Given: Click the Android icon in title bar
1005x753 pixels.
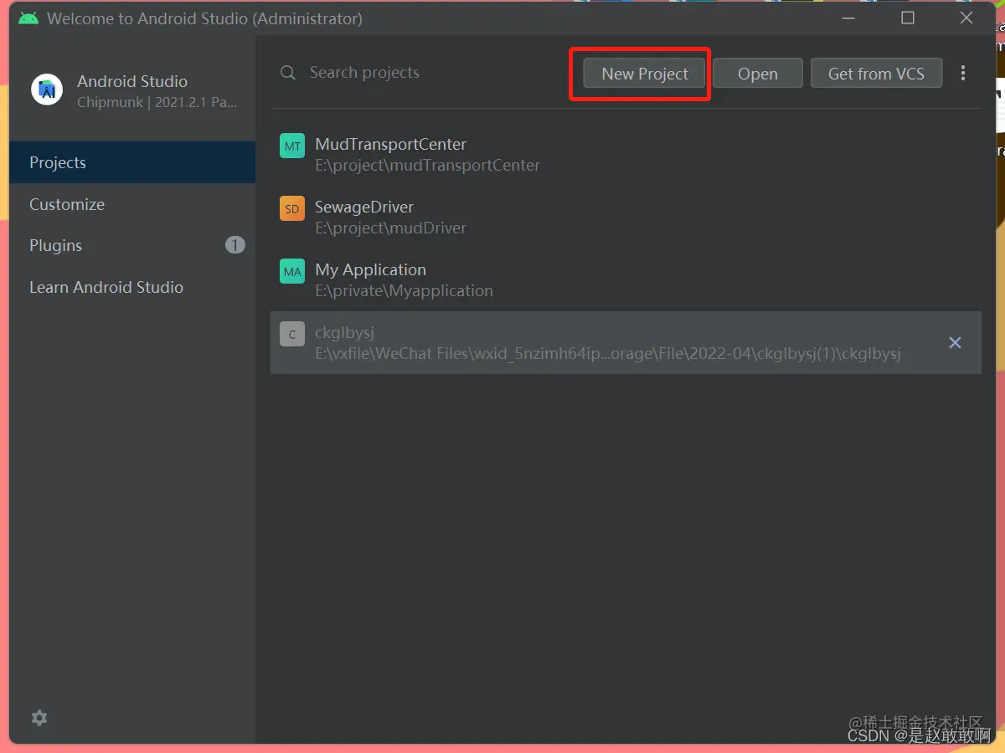Looking at the screenshot, I should click(x=28, y=18).
